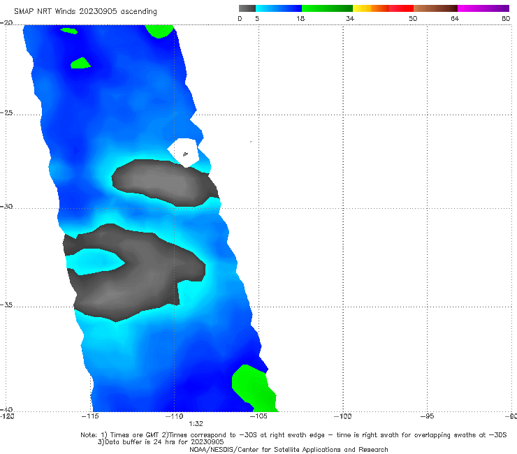Click the green triangular patch near latitude -22
517x454 pixels.
point(80,63)
